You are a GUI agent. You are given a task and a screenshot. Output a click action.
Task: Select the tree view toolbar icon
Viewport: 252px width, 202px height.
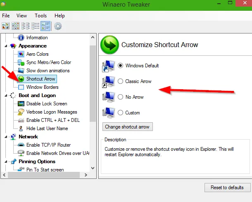[x=45, y=26]
